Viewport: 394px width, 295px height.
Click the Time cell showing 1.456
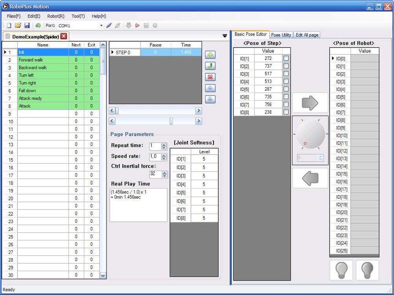point(186,52)
